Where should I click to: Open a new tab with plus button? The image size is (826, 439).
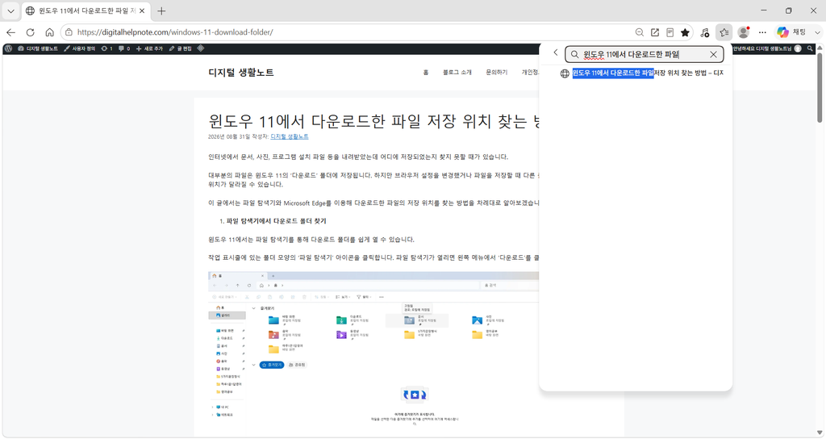click(x=161, y=10)
